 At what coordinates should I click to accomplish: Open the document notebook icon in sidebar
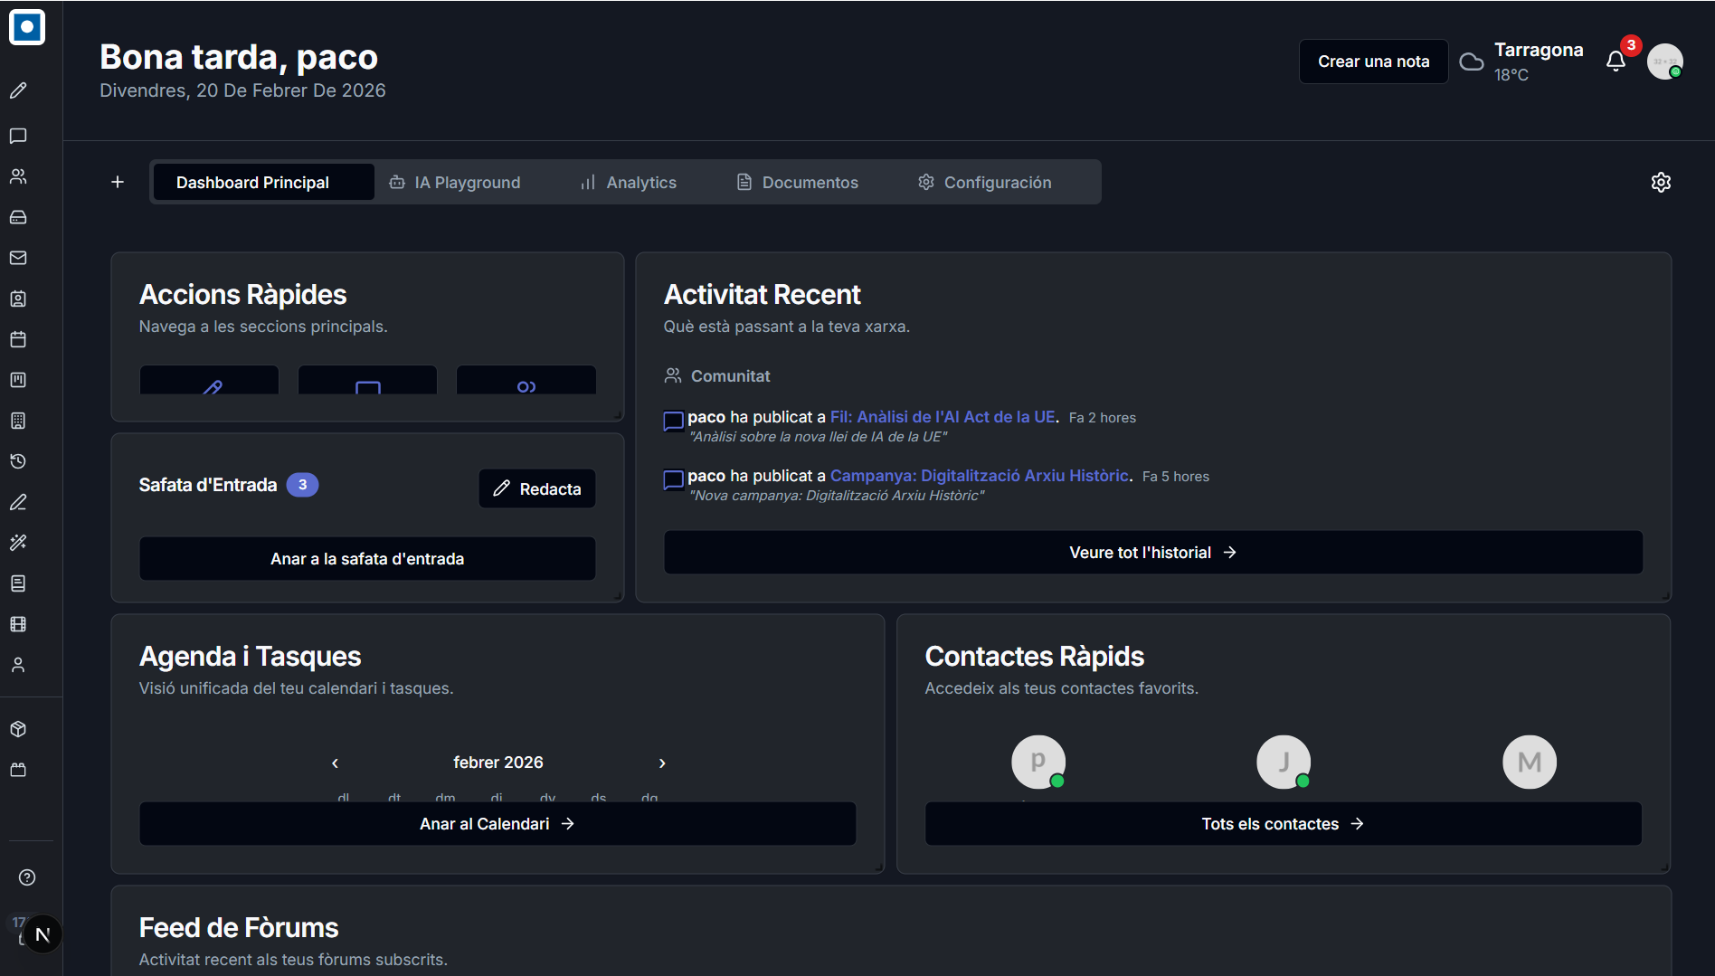click(18, 583)
